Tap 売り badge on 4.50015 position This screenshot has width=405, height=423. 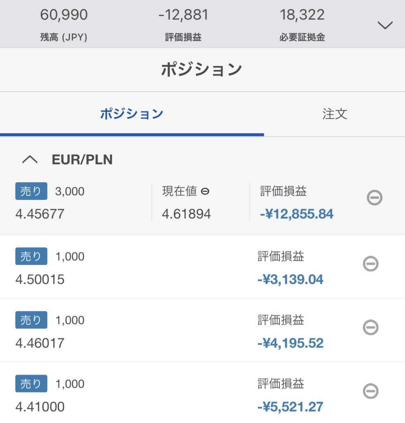(x=31, y=256)
